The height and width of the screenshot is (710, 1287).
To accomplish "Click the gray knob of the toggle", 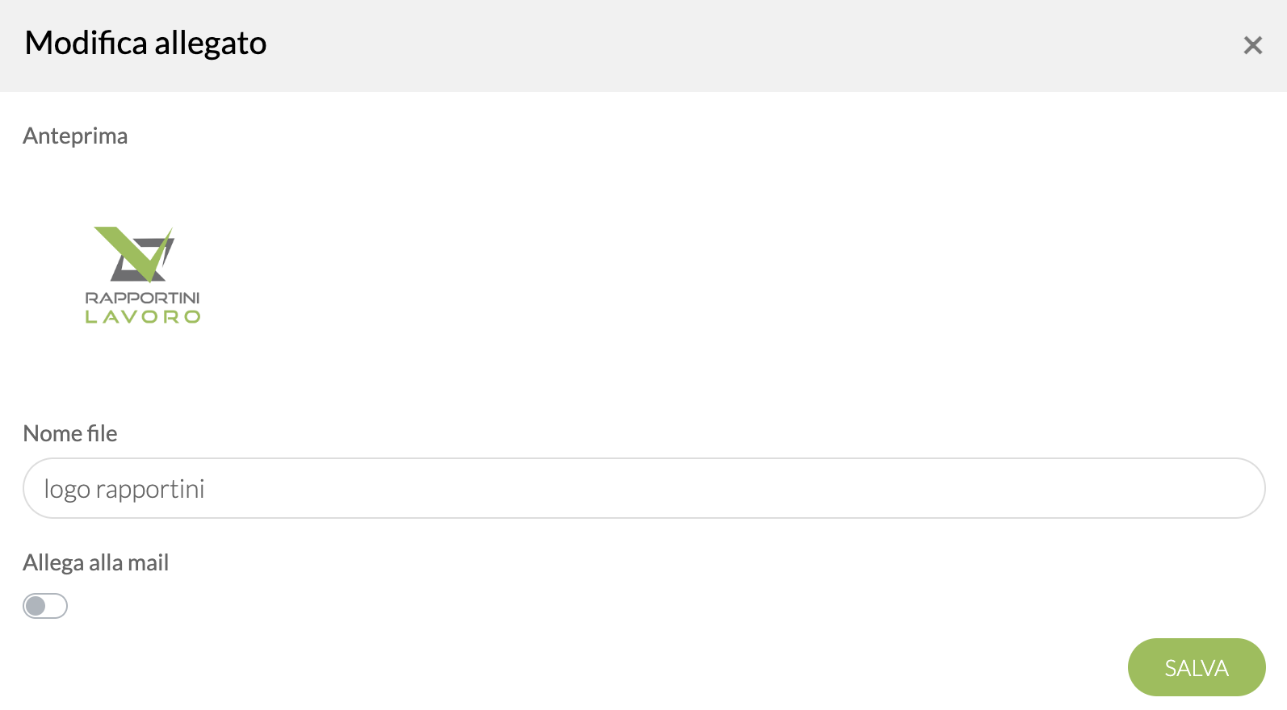I will coord(36,606).
